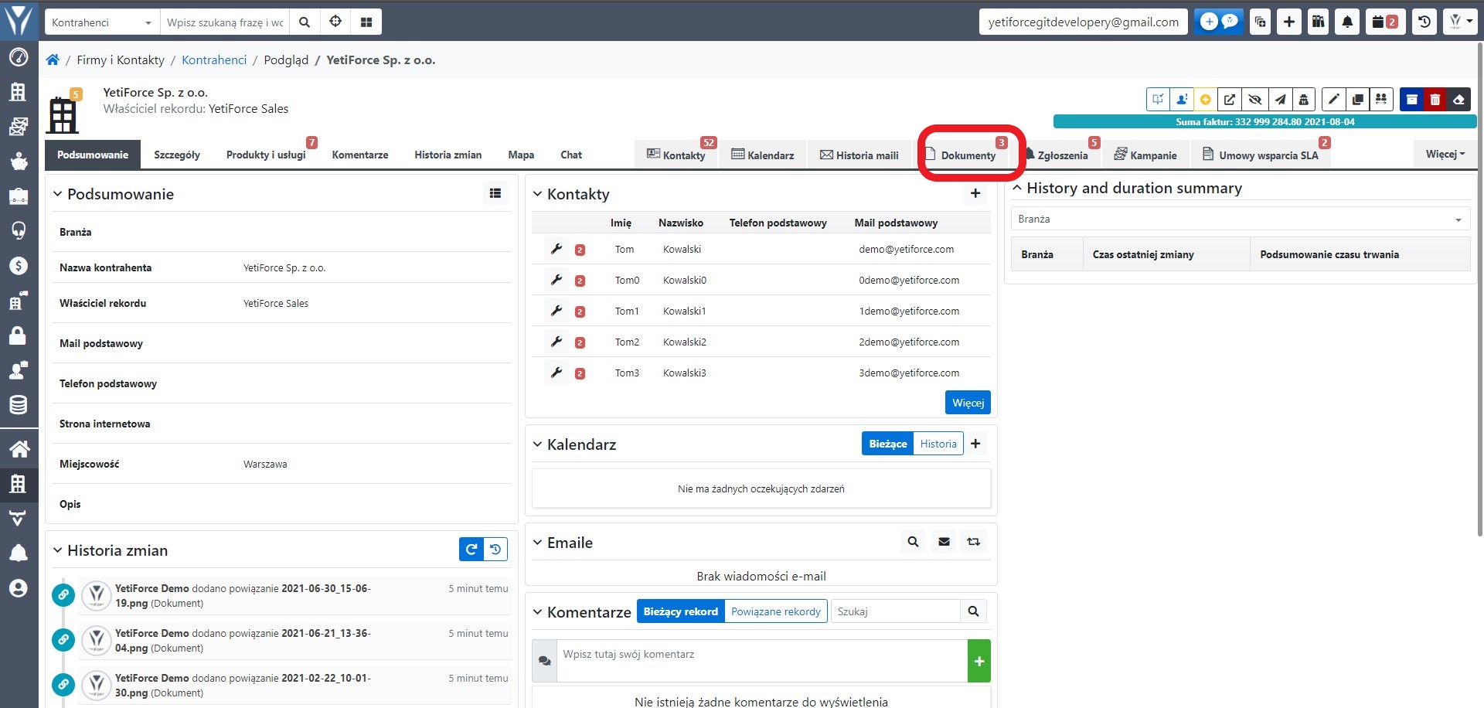
Task: Open calendar reminders icon with badge 2
Action: click(x=1385, y=22)
